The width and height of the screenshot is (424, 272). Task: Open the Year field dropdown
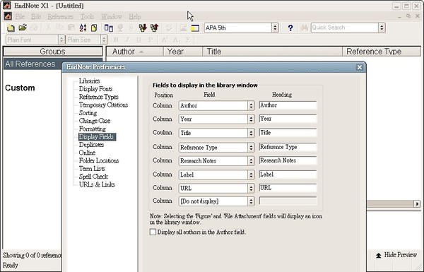(x=251, y=119)
